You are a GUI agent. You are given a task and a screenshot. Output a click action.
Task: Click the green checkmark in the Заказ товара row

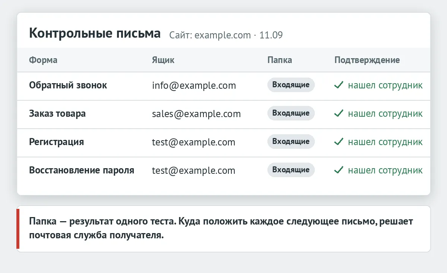click(x=339, y=114)
